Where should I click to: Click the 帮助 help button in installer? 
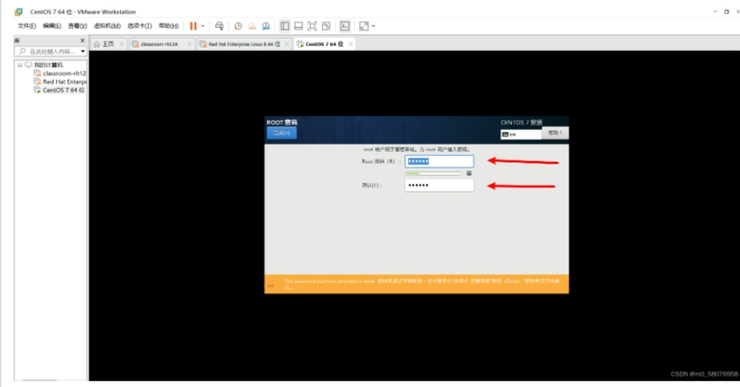click(x=555, y=133)
